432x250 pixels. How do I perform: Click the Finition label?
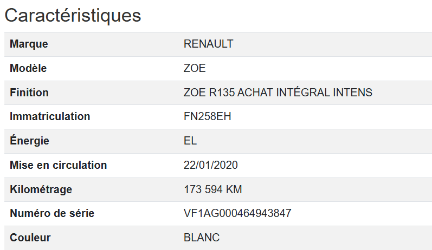coord(29,93)
